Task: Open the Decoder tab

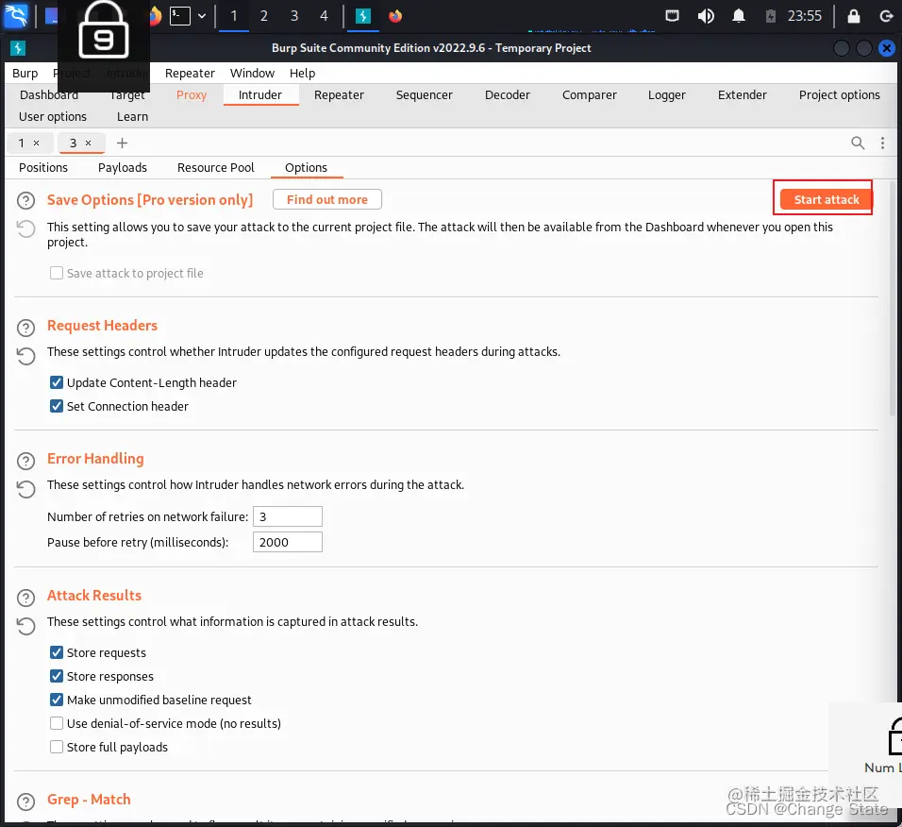Action: coord(508,95)
